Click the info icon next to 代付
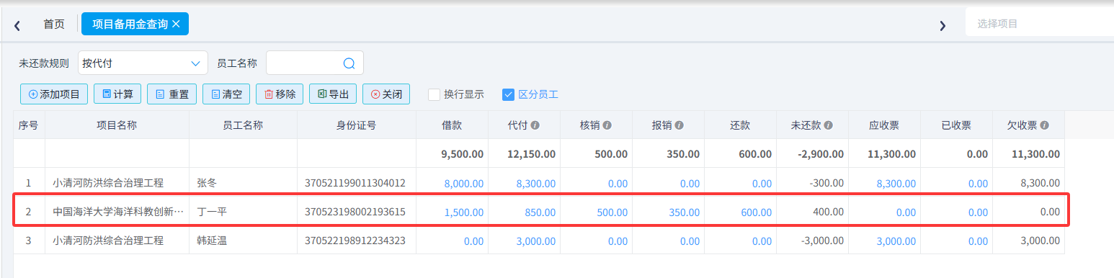 point(535,125)
